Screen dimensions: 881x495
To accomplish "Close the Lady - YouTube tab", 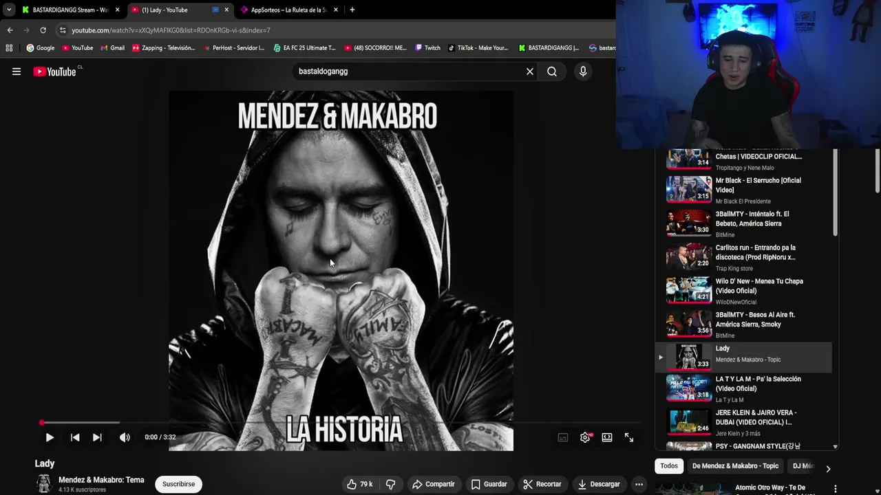I will pyautogui.click(x=226, y=10).
